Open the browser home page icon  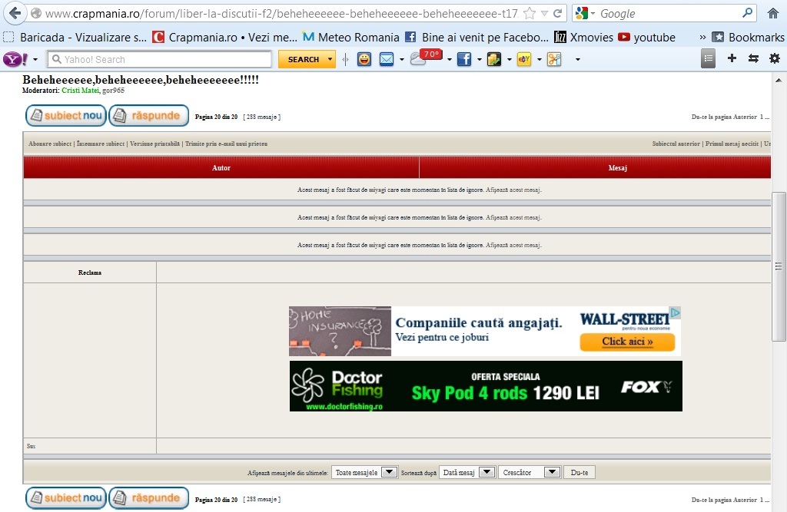click(x=773, y=14)
